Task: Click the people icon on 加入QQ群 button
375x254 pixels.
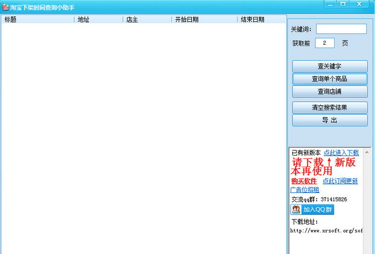Action: (x=296, y=209)
